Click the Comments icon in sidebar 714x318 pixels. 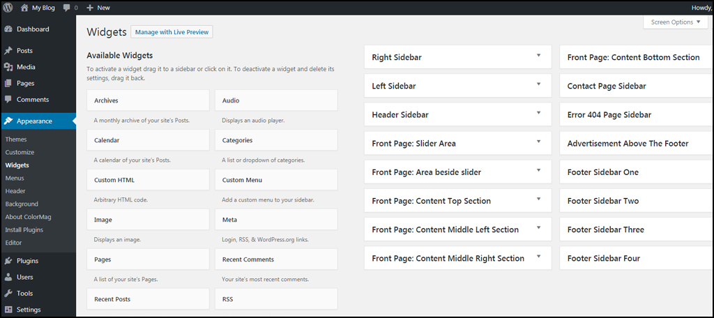pos(8,99)
